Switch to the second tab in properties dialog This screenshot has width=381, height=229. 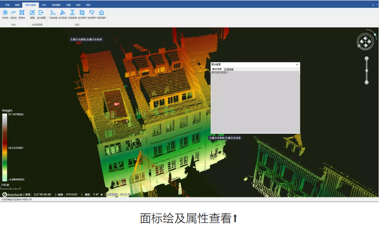tap(229, 69)
